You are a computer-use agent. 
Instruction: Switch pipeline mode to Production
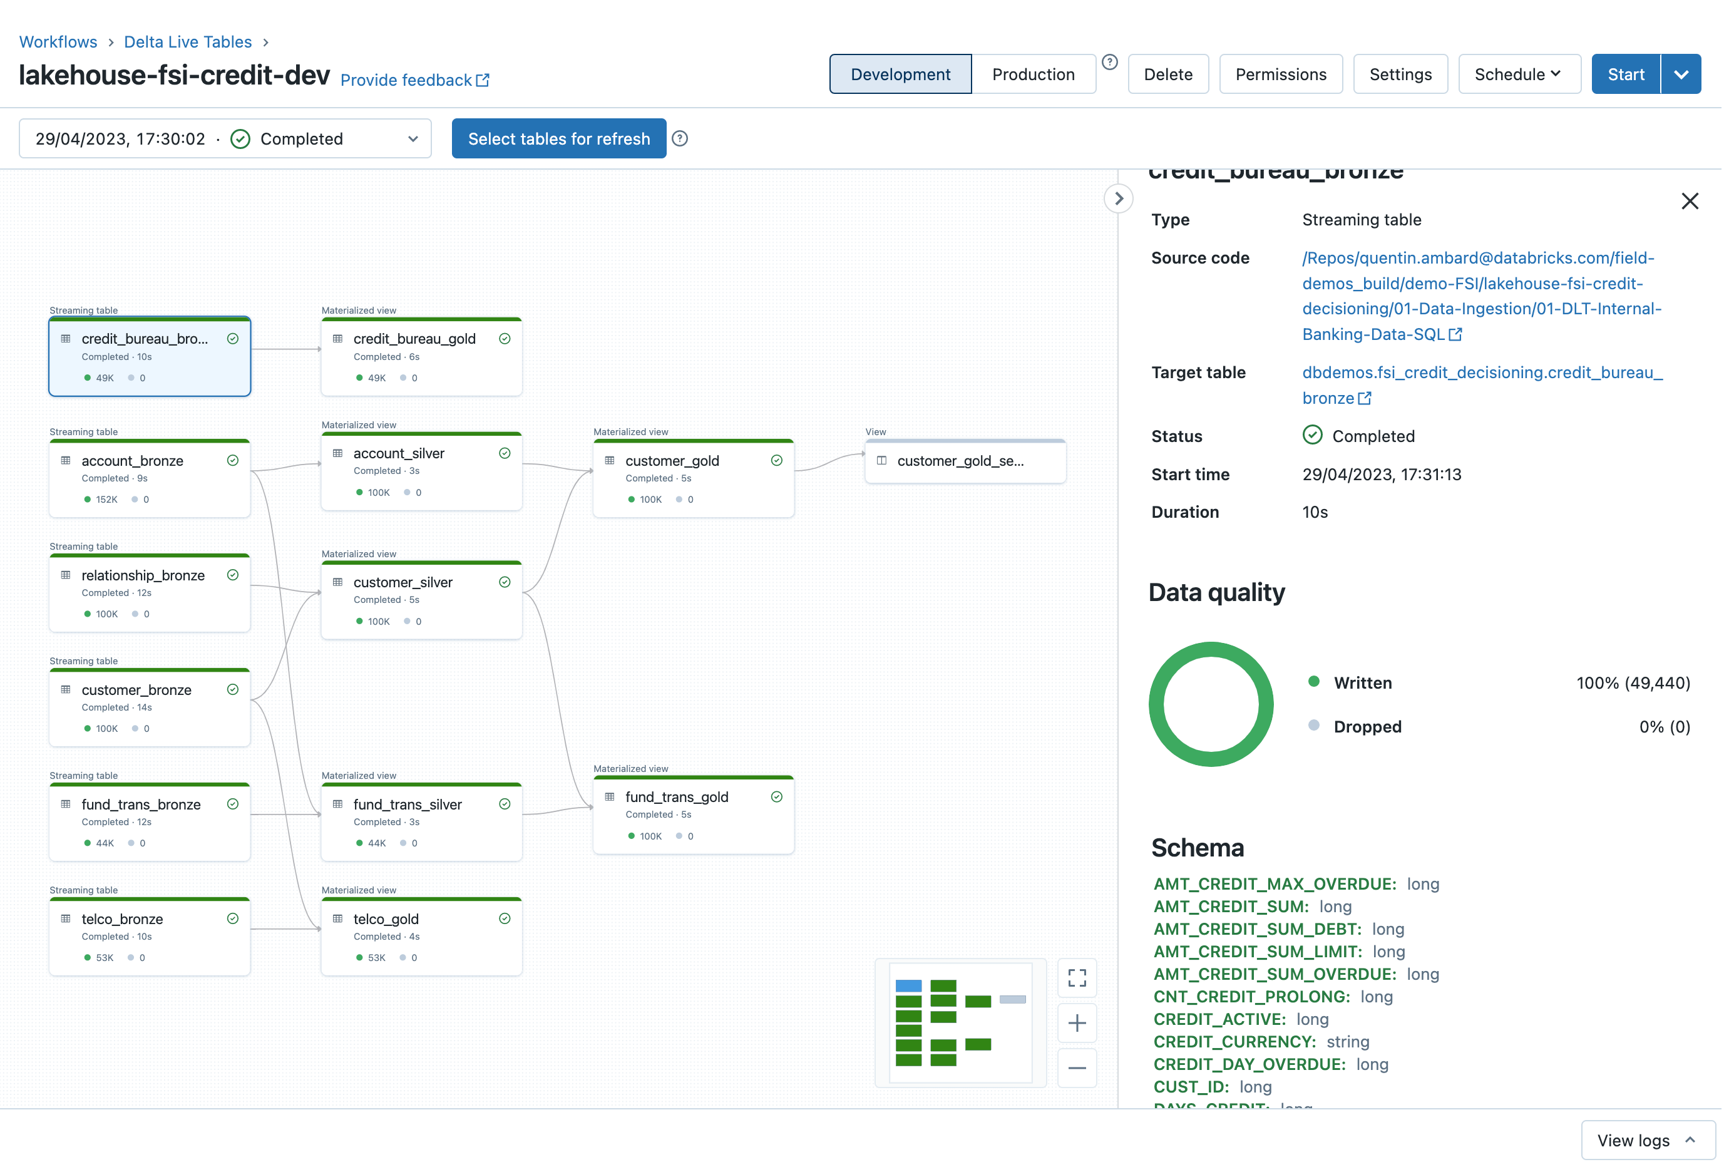click(x=1033, y=74)
